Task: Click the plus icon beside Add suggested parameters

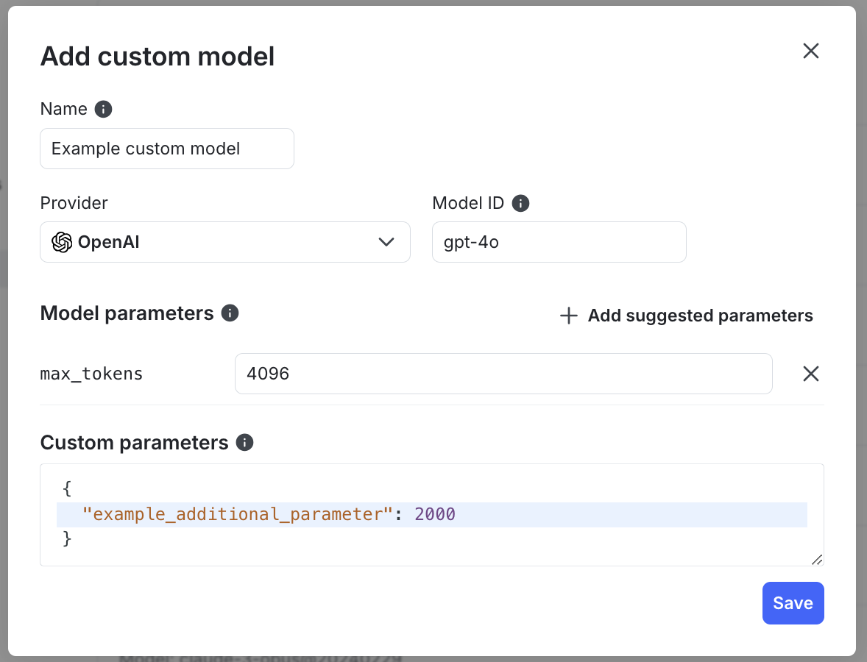Action: (x=568, y=316)
